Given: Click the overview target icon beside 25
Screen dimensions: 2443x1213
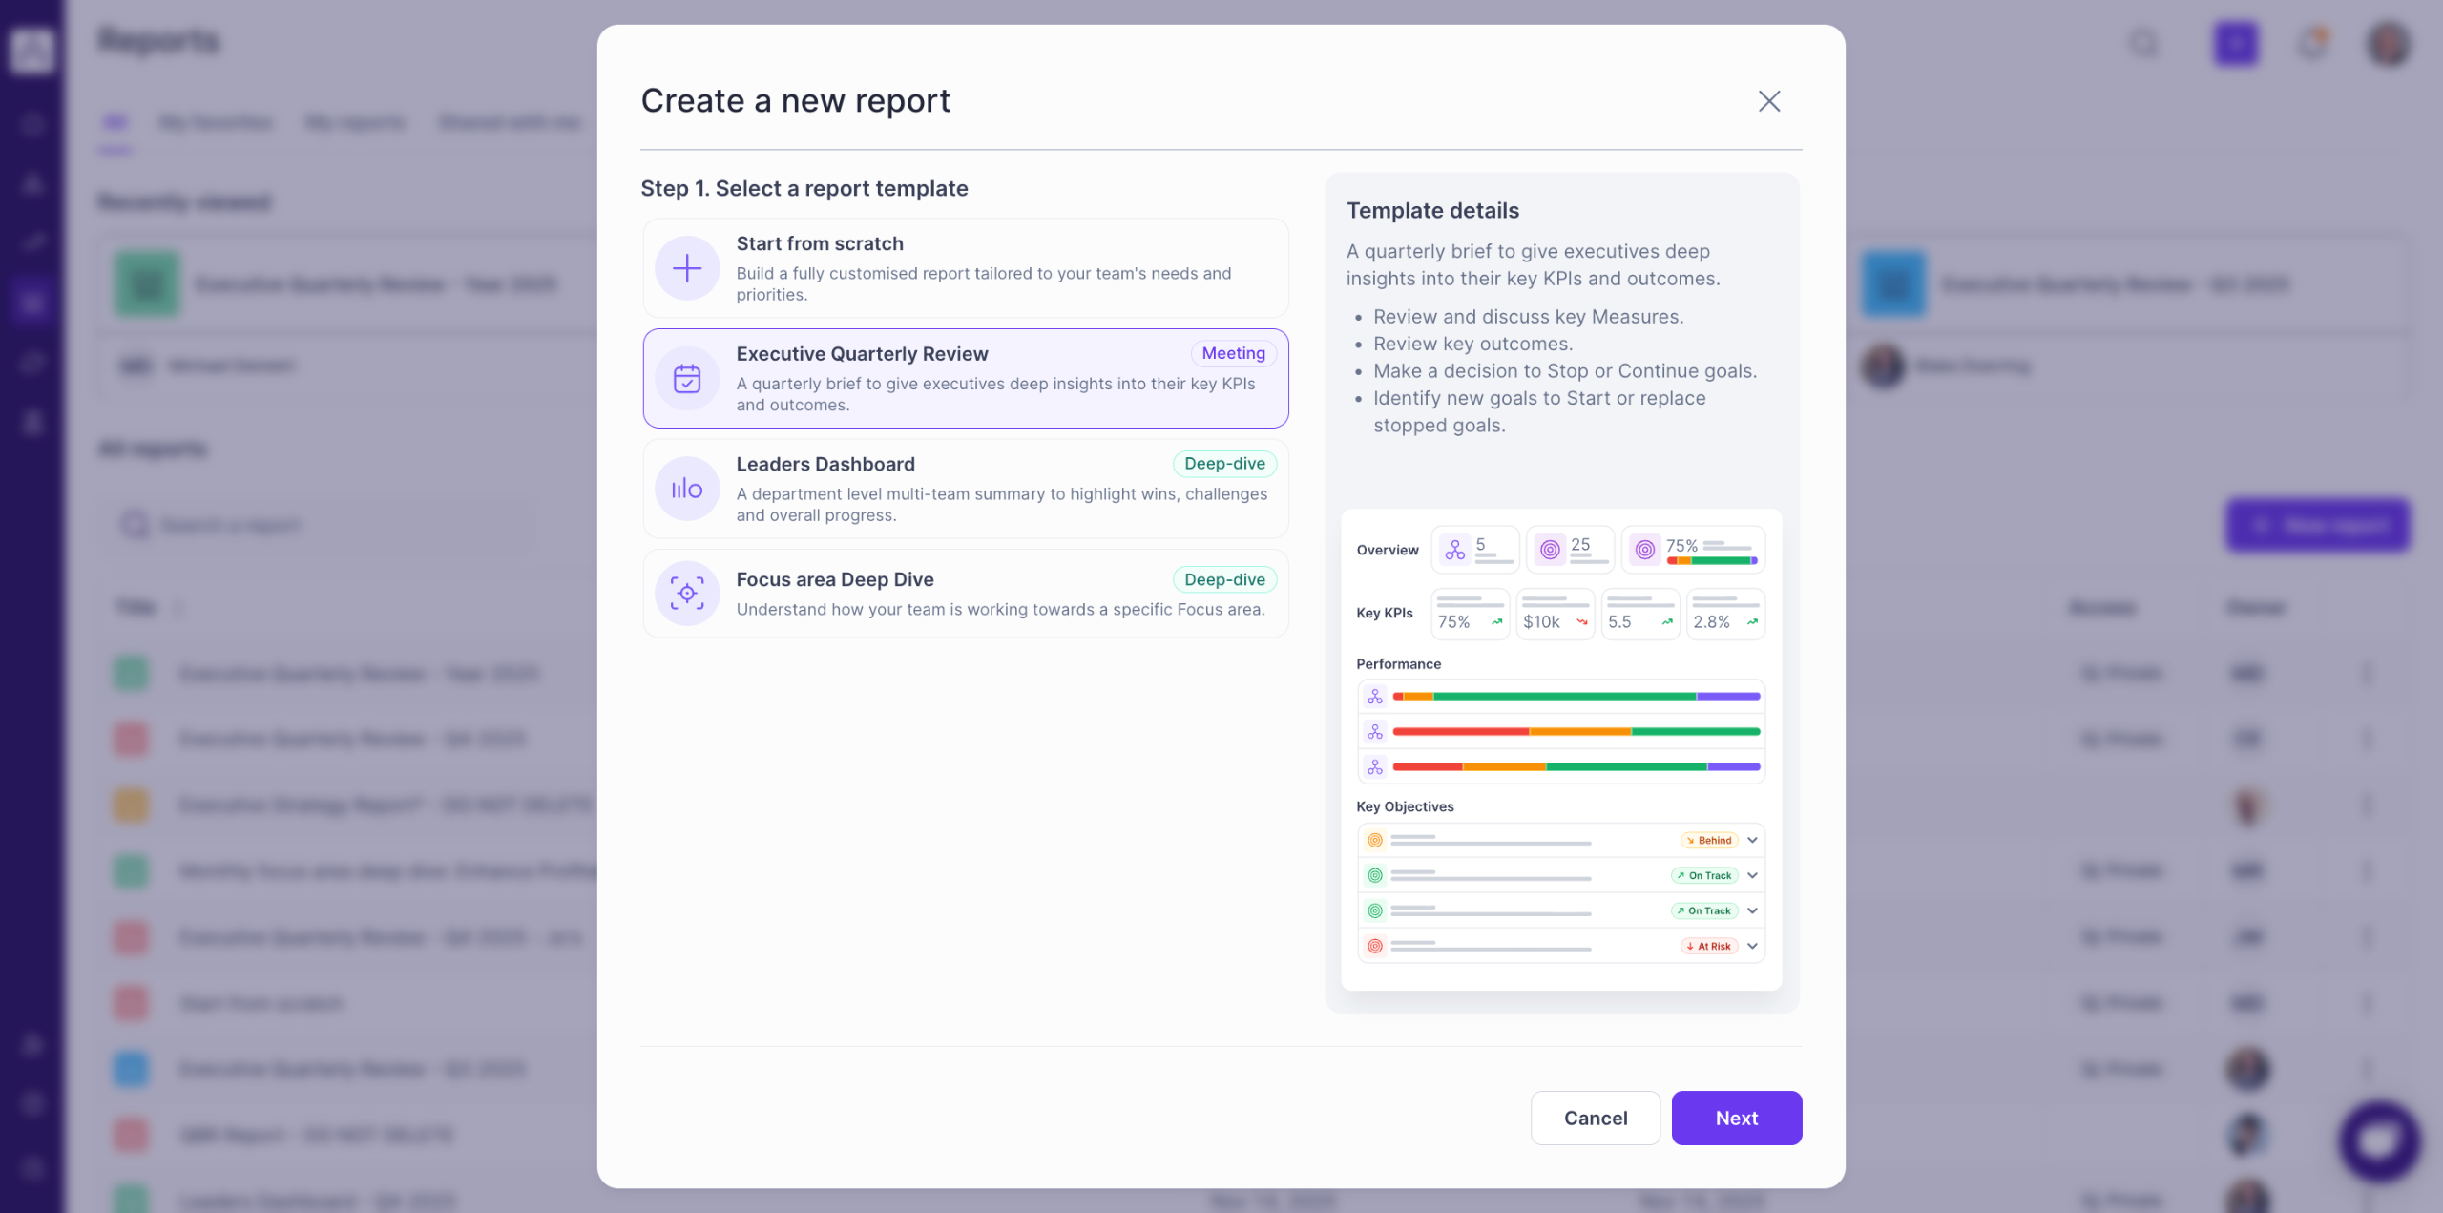Looking at the screenshot, I should pos(1550,550).
